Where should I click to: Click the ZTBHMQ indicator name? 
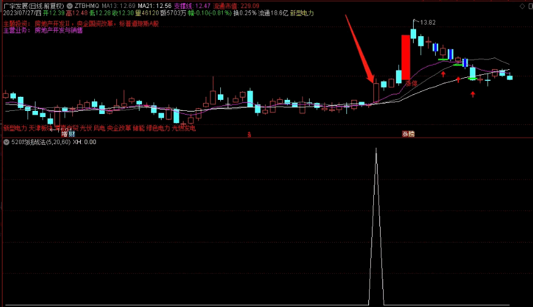(87, 6)
